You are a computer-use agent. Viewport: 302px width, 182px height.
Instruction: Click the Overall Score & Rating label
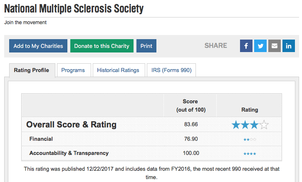pos(71,125)
